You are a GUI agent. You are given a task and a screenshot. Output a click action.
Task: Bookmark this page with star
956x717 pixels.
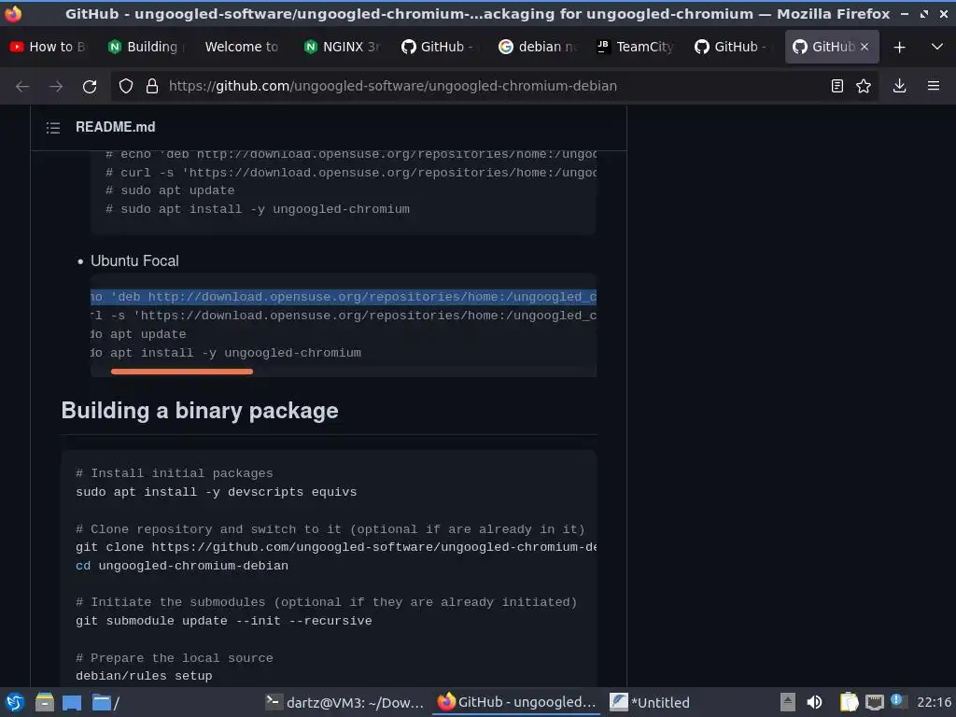864,86
